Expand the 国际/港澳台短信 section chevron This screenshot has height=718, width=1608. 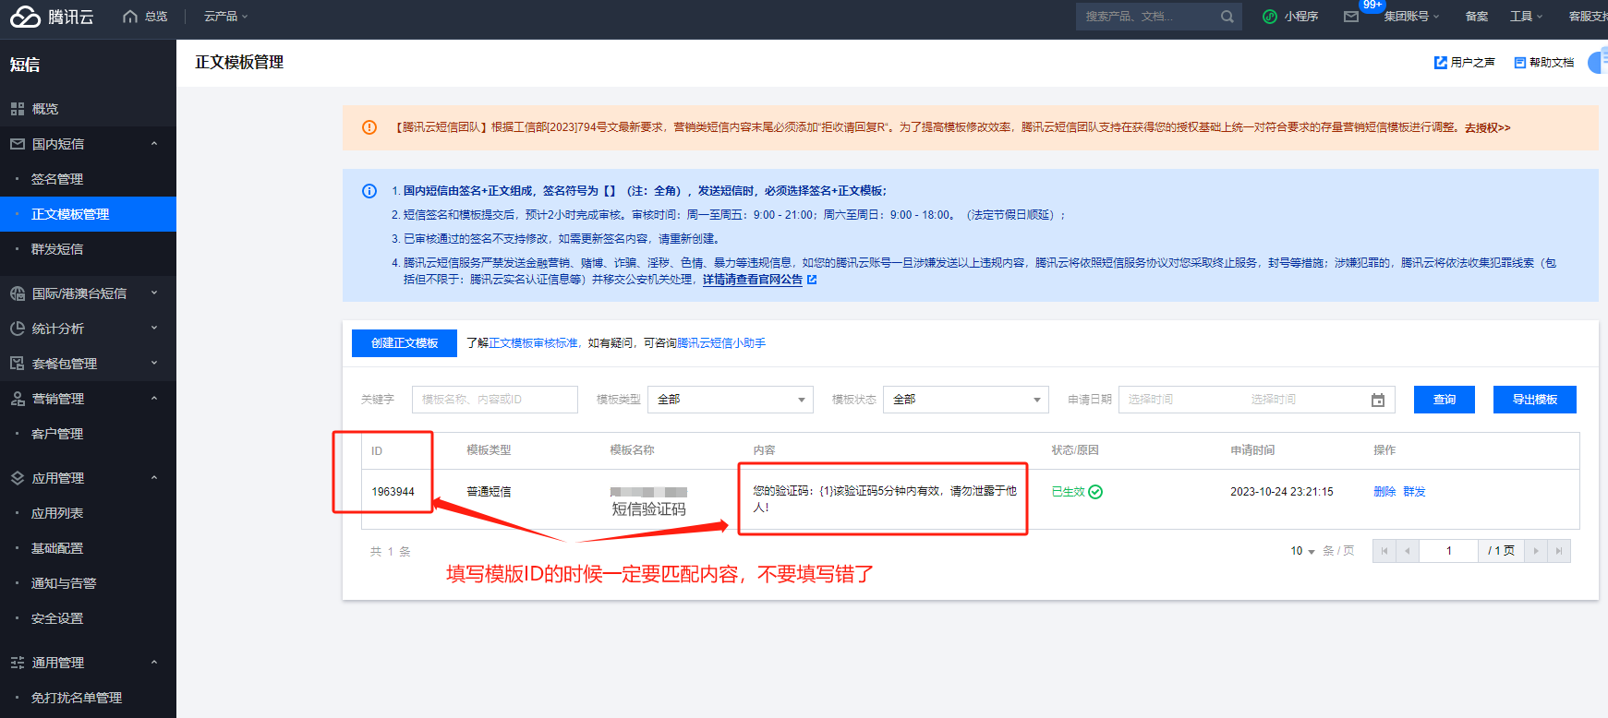[x=154, y=293]
